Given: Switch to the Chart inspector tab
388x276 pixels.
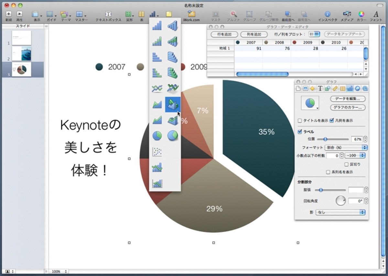Looking at the screenshot, I should pyautogui.click(x=350, y=88).
